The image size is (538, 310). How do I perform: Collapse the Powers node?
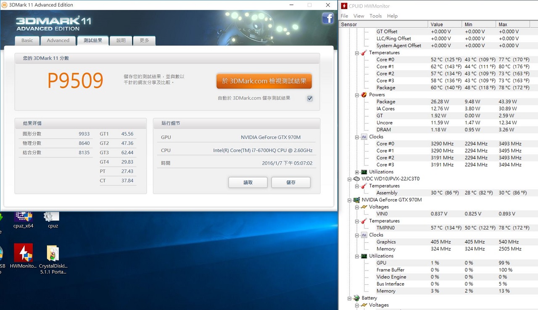coord(357,95)
